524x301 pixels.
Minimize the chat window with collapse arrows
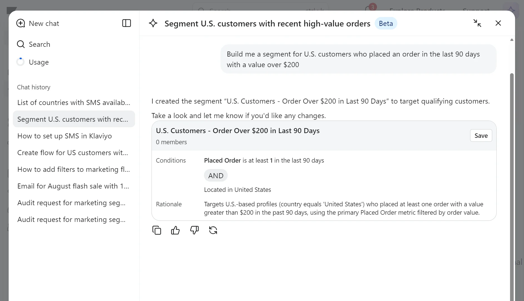click(x=477, y=23)
